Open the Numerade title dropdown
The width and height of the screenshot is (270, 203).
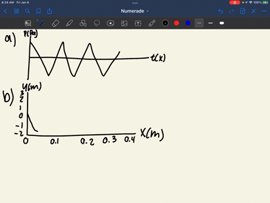click(135, 11)
